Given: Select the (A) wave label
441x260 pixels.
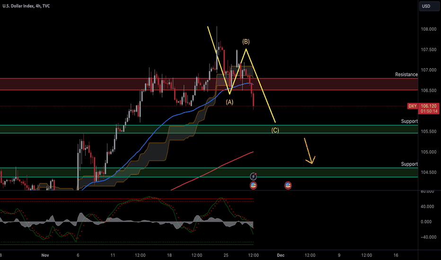Looking at the screenshot, I should coord(229,102).
